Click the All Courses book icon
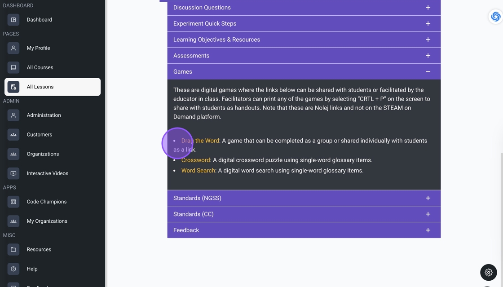Viewport: 503px width, 287px height. point(13,67)
